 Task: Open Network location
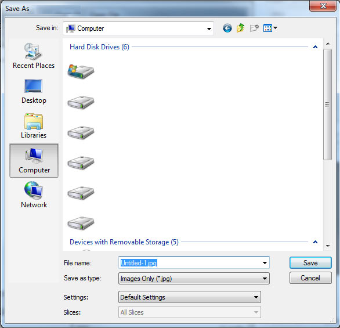[34, 195]
